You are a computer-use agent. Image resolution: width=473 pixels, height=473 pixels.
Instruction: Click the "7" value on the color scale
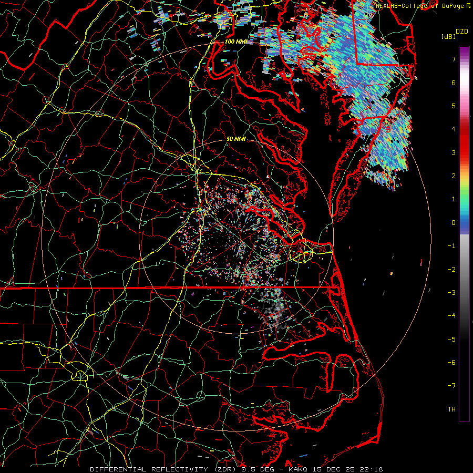click(454, 59)
